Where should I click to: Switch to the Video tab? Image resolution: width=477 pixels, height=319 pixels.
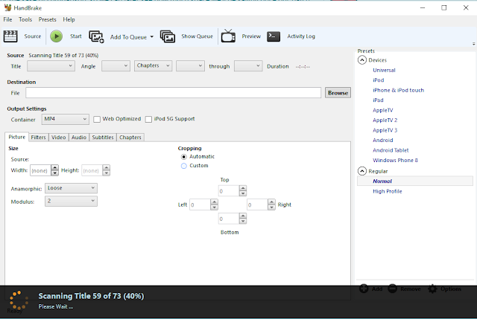pyautogui.click(x=58, y=138)
